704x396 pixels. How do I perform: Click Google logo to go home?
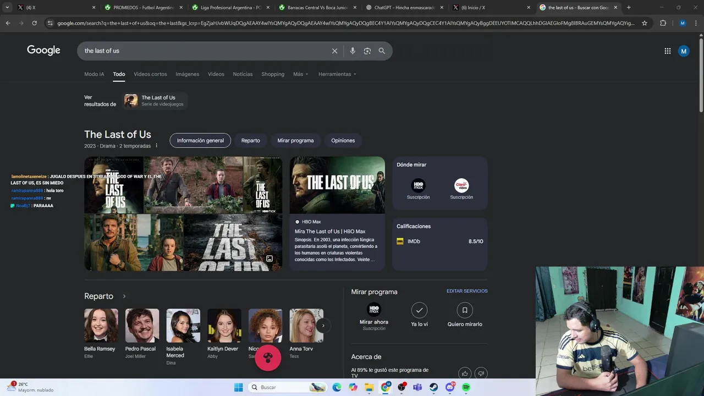(43, 51)
